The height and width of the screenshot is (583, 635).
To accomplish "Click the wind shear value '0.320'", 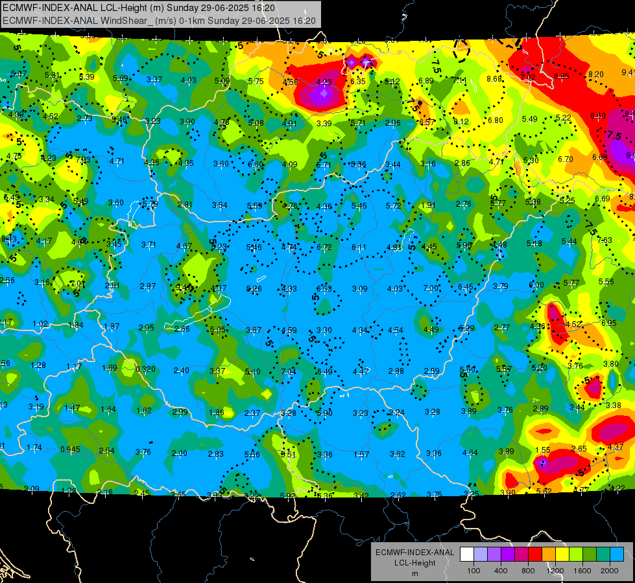I will pos(146,369).
